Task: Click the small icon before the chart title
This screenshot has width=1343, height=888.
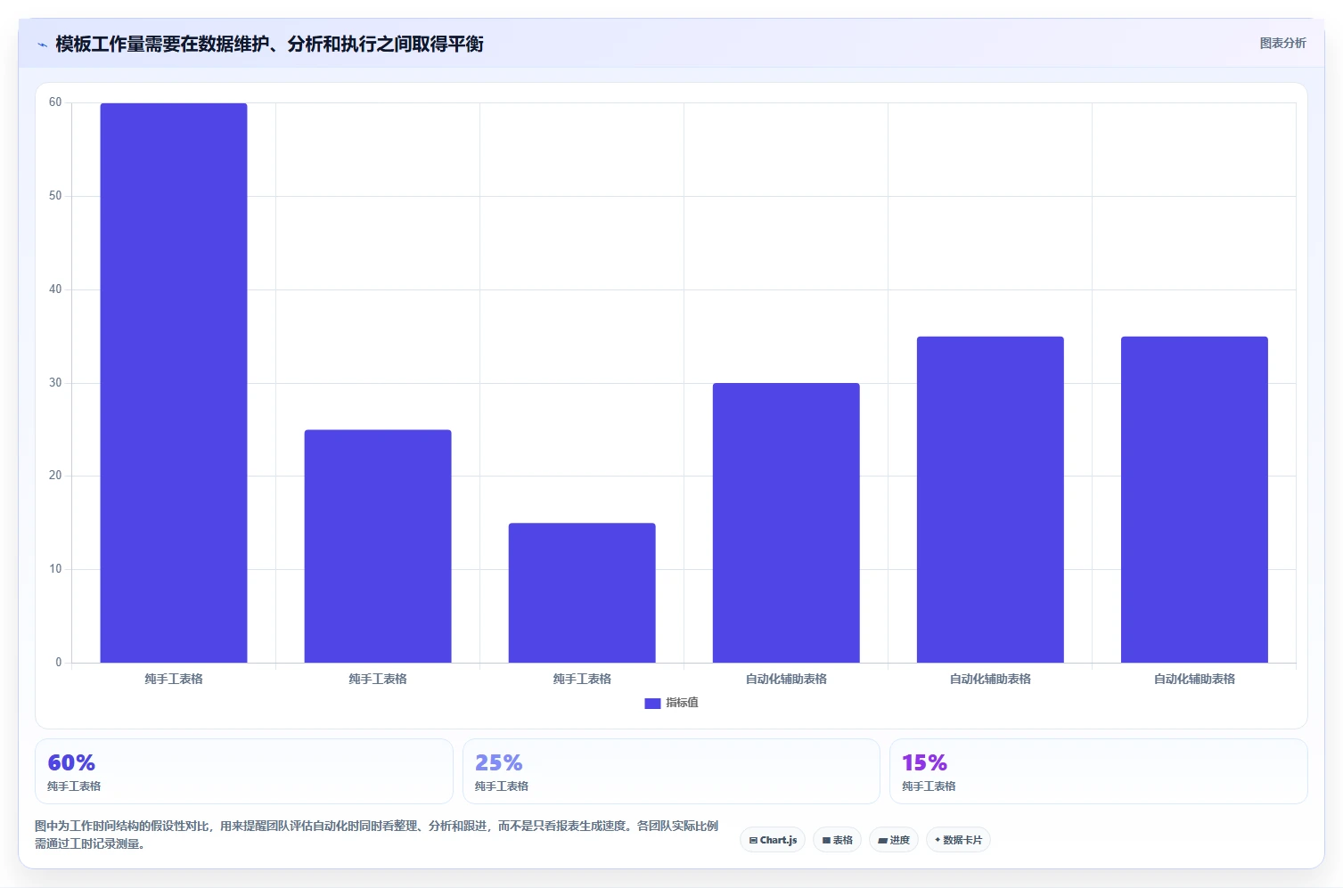Action: 42,45
